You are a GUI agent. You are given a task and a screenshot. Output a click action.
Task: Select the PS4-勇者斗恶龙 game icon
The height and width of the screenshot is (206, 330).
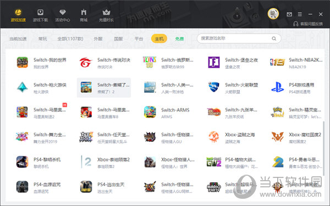click(278, 162)
